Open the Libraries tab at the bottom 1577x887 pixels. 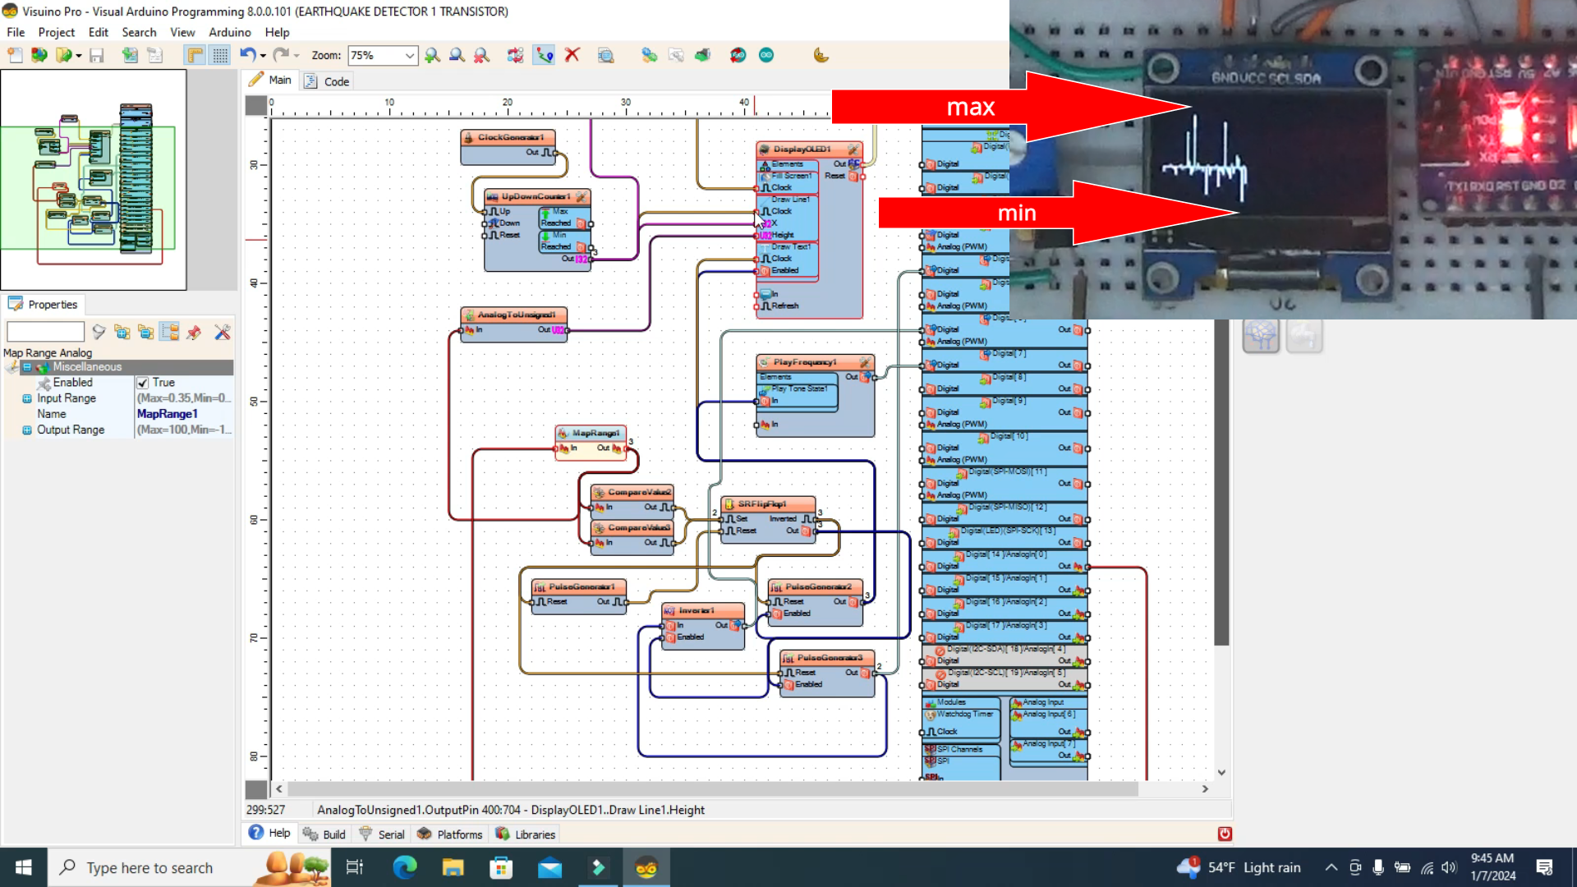525,834
